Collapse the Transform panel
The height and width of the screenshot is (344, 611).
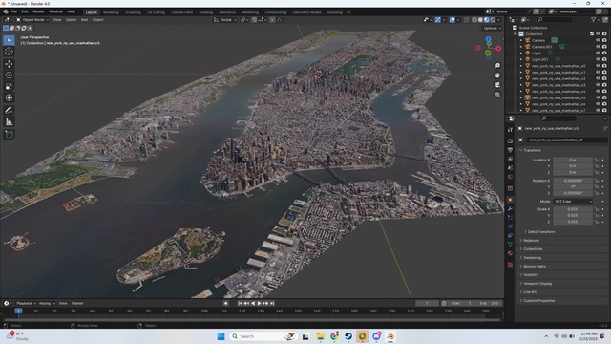pos(532,150)
